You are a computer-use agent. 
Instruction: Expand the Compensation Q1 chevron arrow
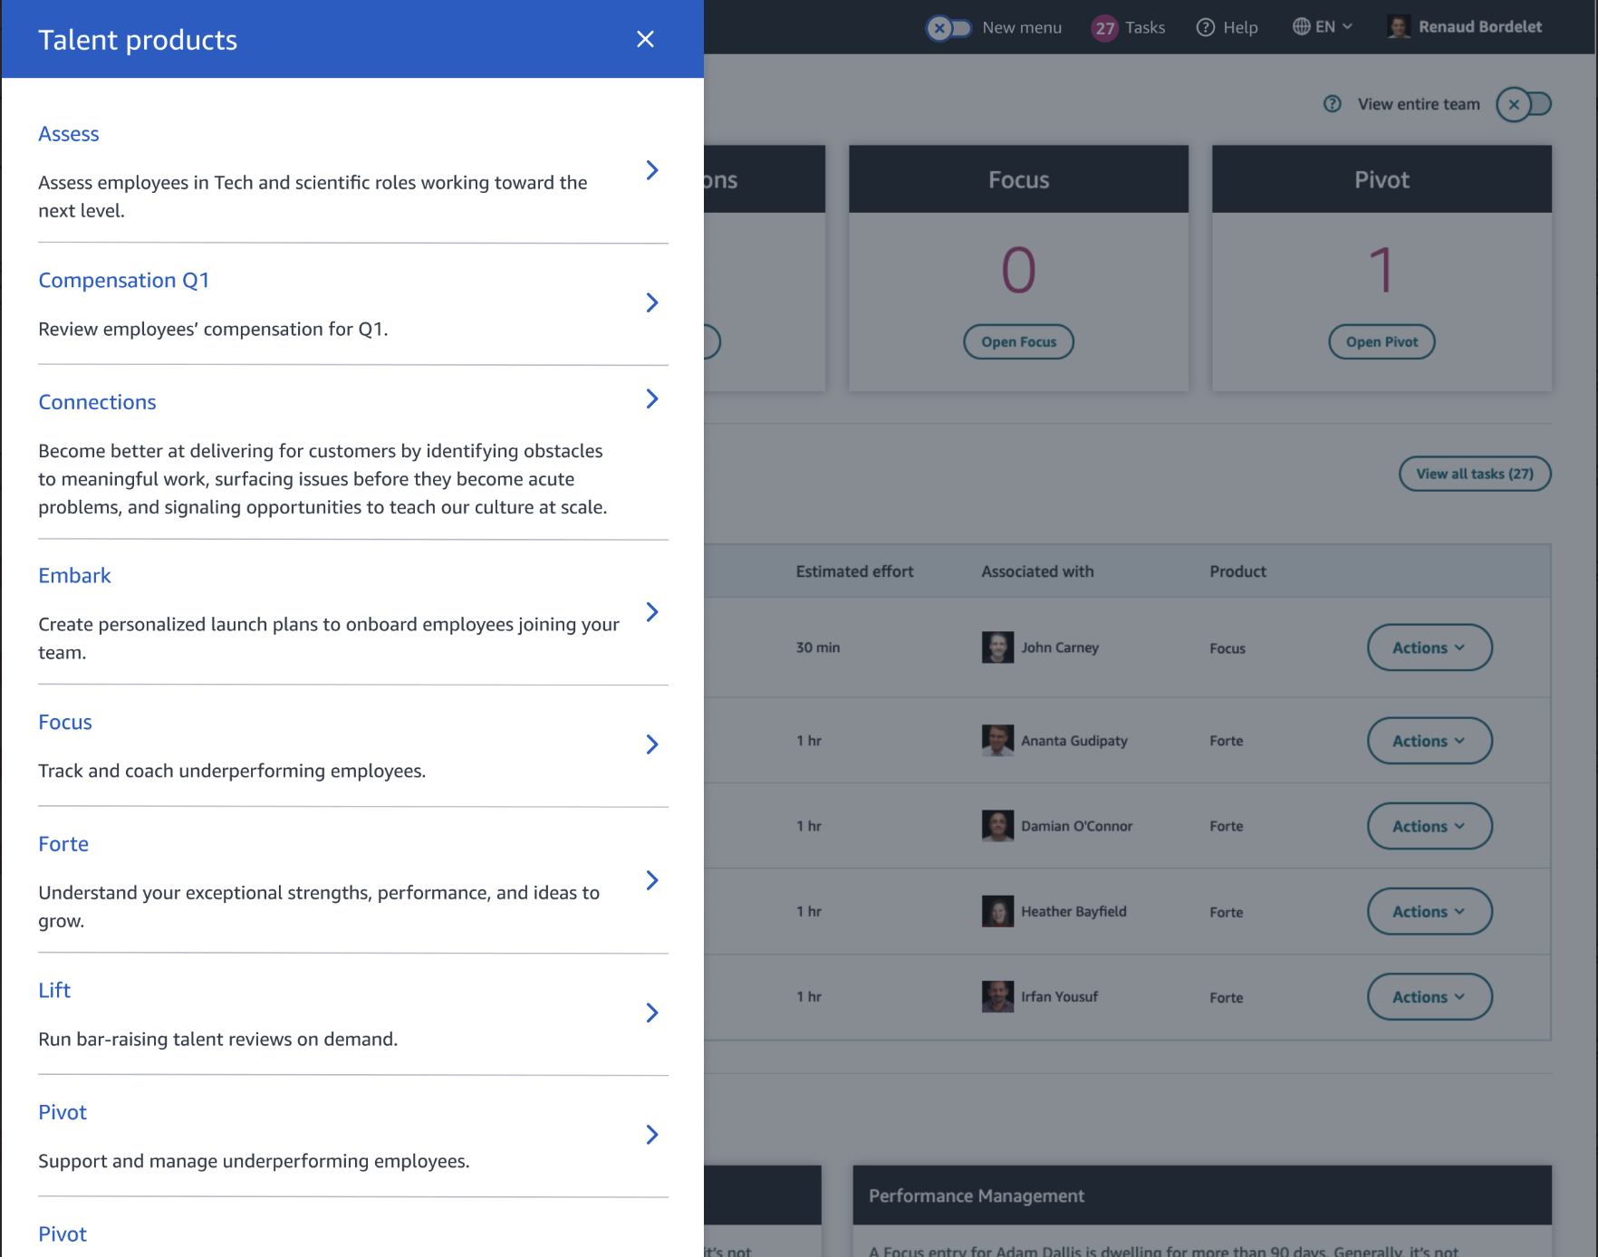(652, 302)
